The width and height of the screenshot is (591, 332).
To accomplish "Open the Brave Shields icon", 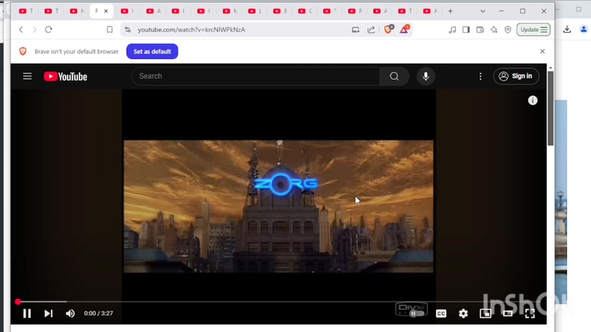I will click(388, 30).
